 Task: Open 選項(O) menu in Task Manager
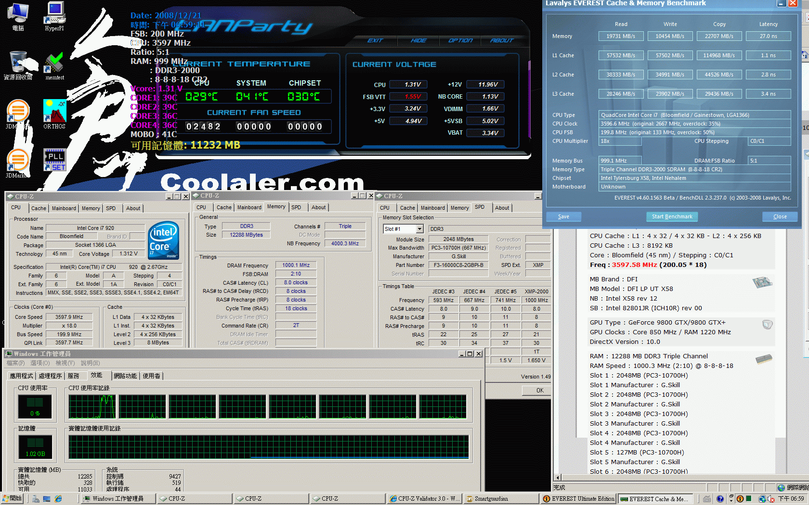pos(40,363)
